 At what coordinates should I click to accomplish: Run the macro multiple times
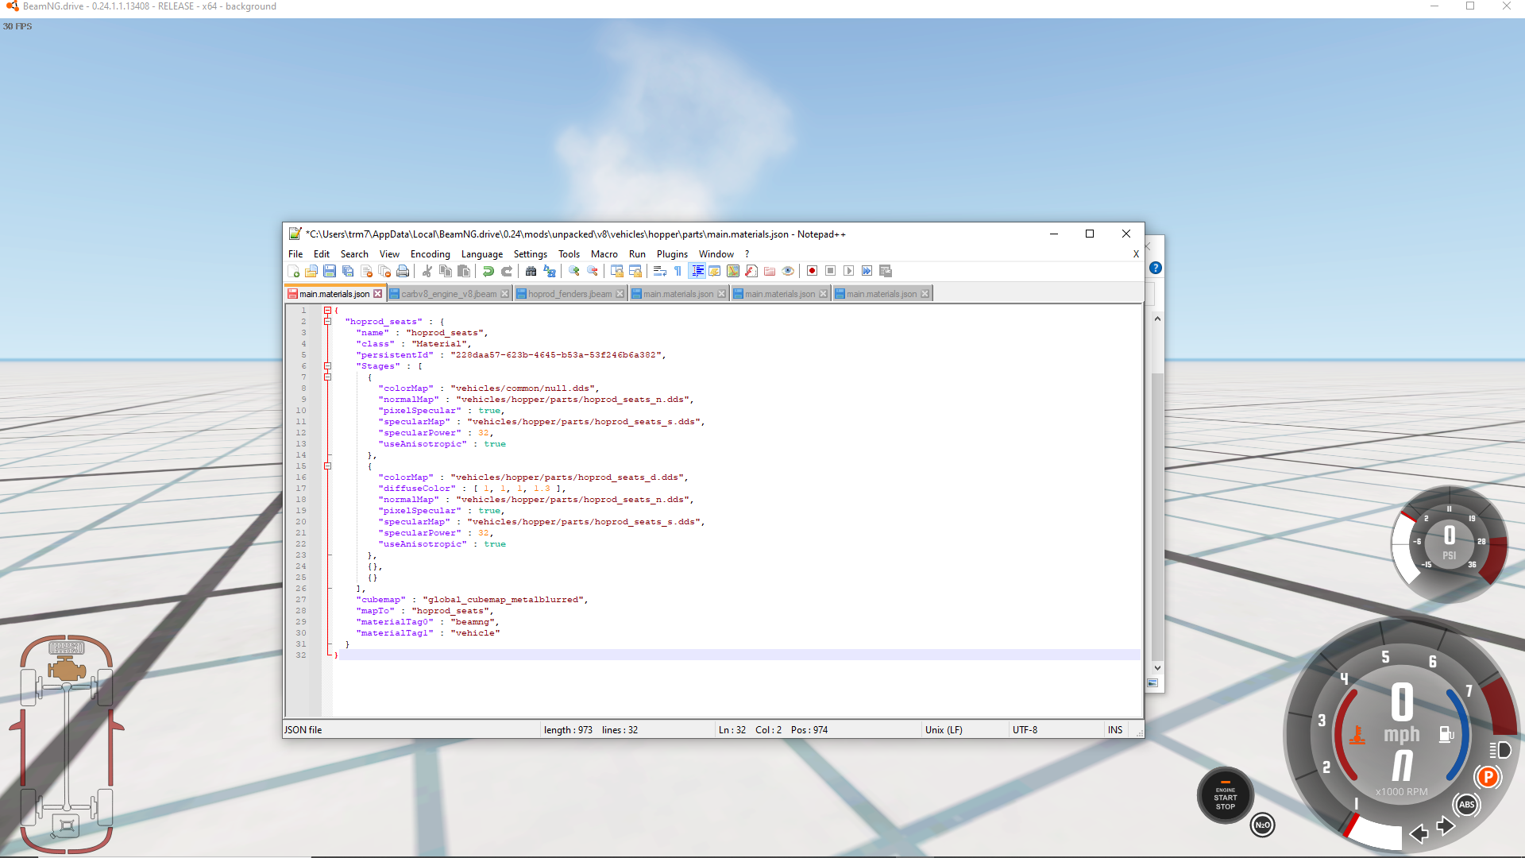point(867,271)
